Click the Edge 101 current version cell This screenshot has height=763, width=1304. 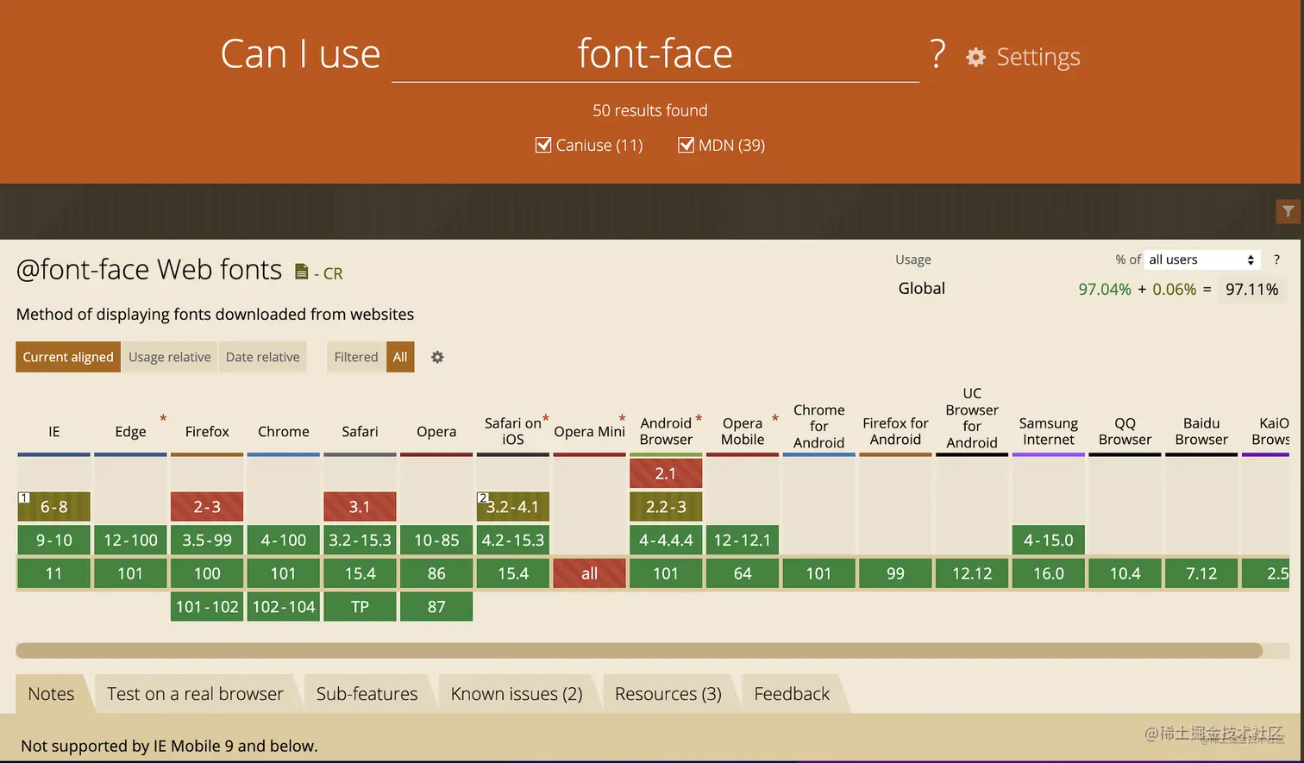(x=130, y=573)
